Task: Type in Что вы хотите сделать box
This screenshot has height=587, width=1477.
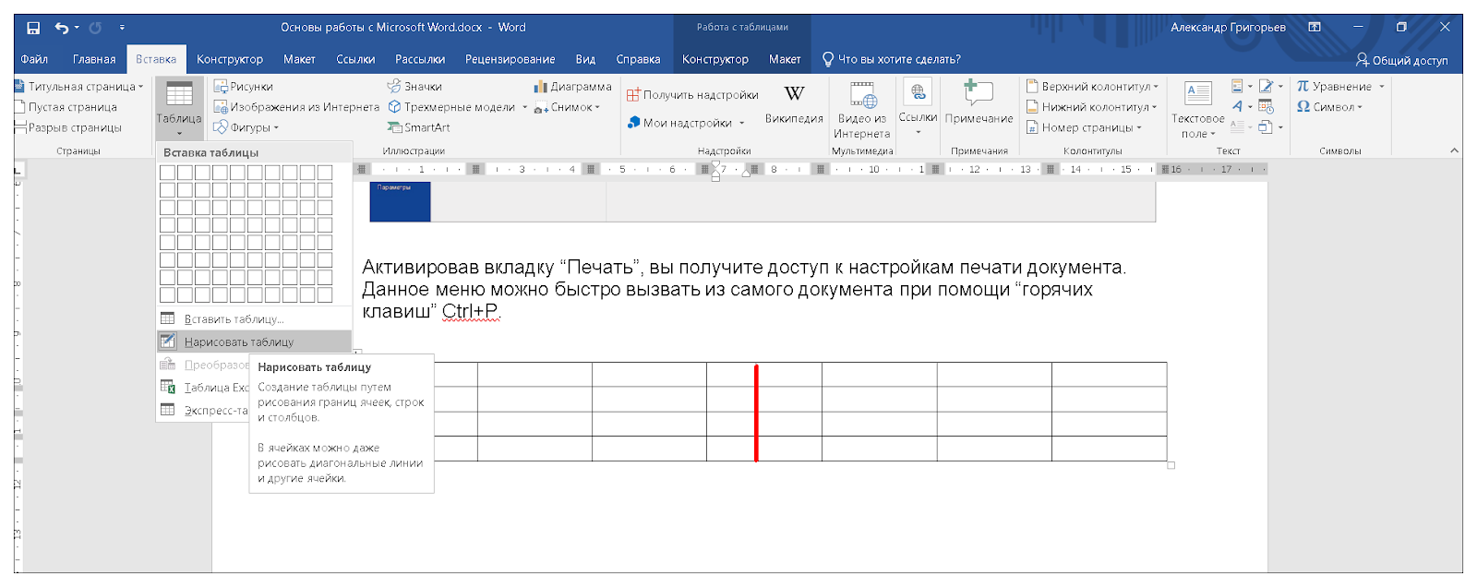Action: coord(898,59)
